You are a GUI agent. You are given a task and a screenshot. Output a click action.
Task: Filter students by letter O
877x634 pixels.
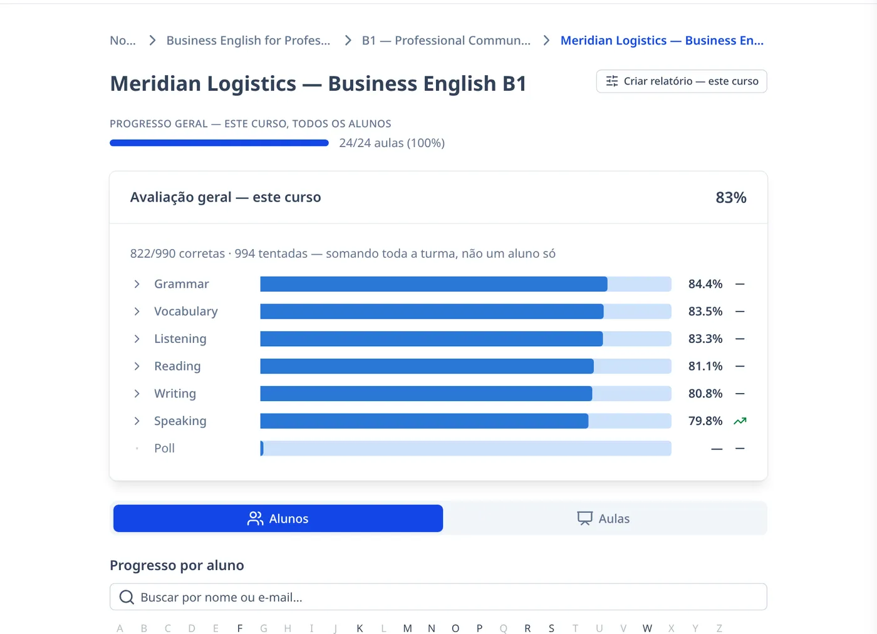click(x=455, y=628)
